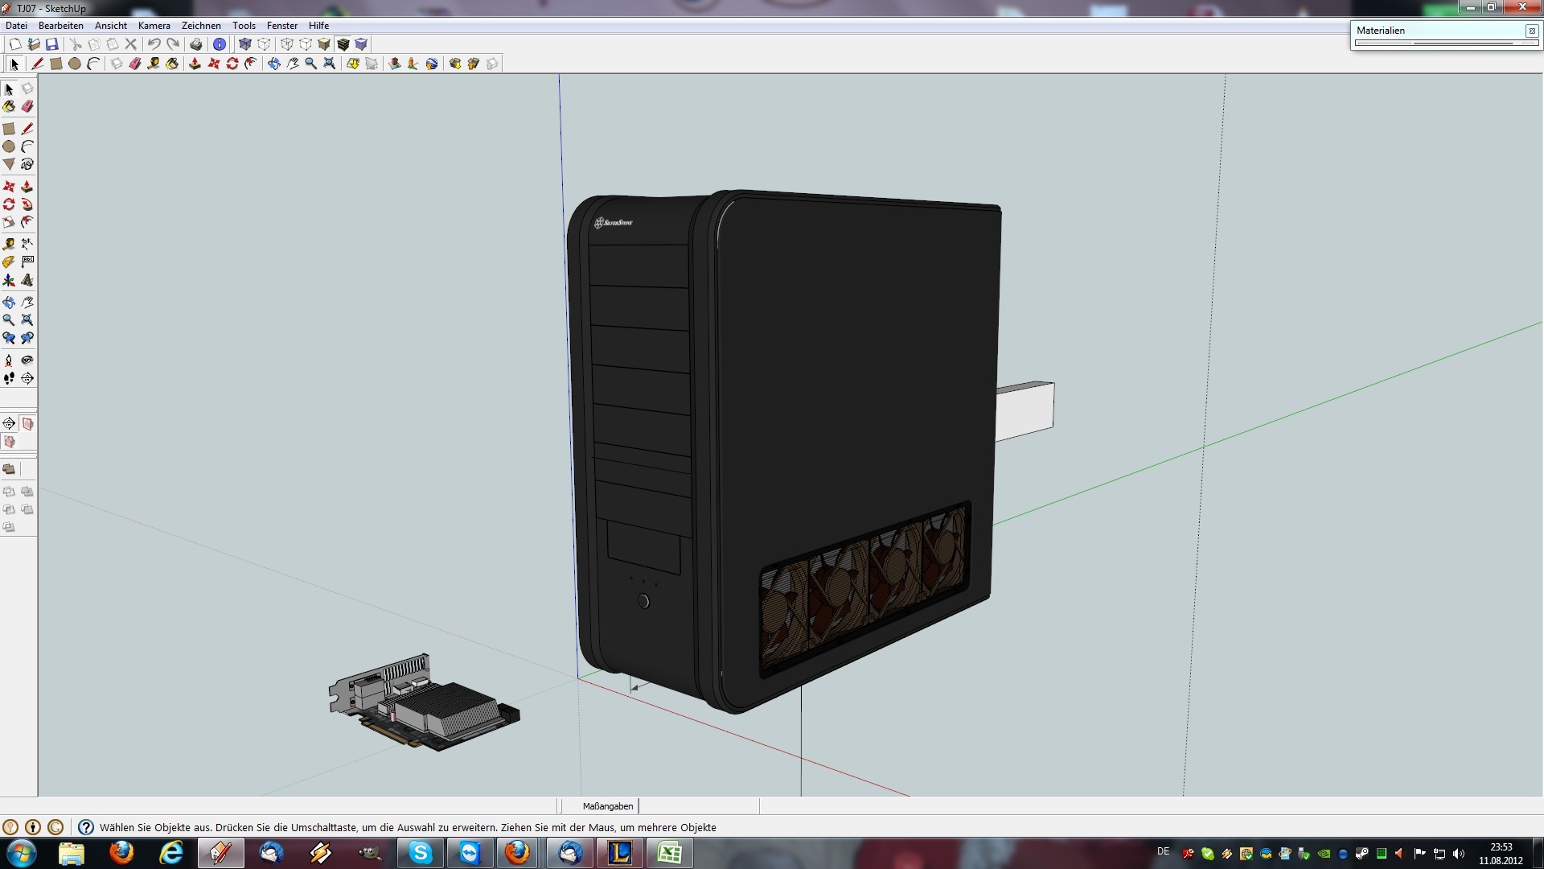Toggle X-Ray face style

(245, 44)
